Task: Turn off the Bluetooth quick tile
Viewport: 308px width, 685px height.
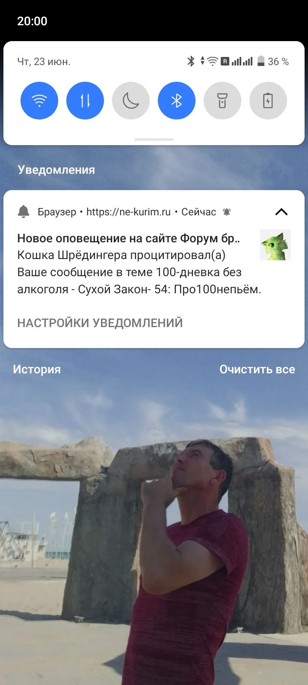Action: coord(177,101)
